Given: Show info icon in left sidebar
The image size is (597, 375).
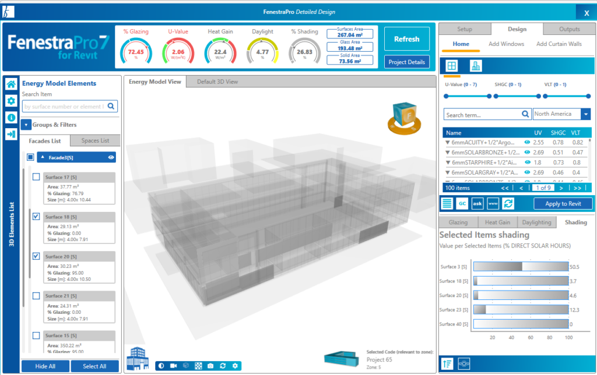Looking at the screenshot, I should pos(11,118).
